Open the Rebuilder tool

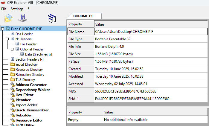[24, 115]
